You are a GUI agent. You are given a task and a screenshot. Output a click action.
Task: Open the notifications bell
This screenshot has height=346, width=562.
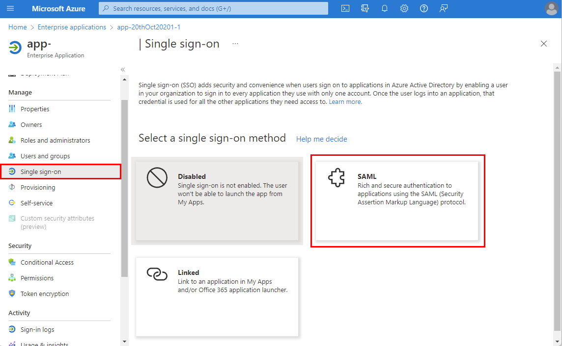point(385,8)
